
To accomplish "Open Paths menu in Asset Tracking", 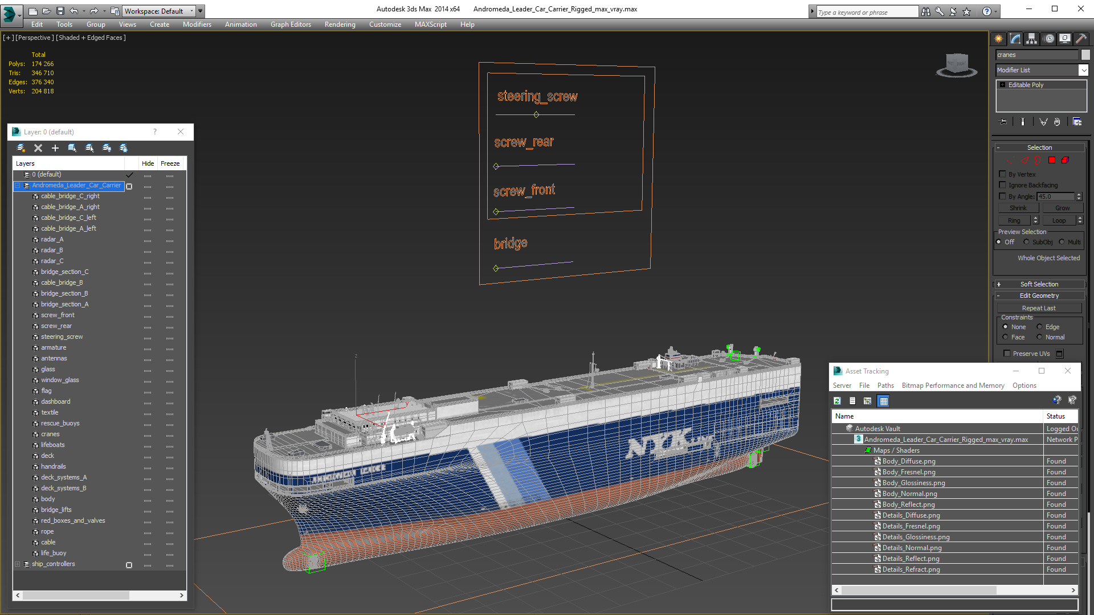I will [885, 386].
